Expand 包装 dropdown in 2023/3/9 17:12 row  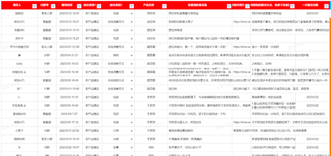(x=132, y=122)
